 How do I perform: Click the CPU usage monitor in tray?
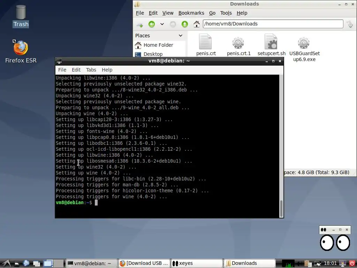coord(288,263)
